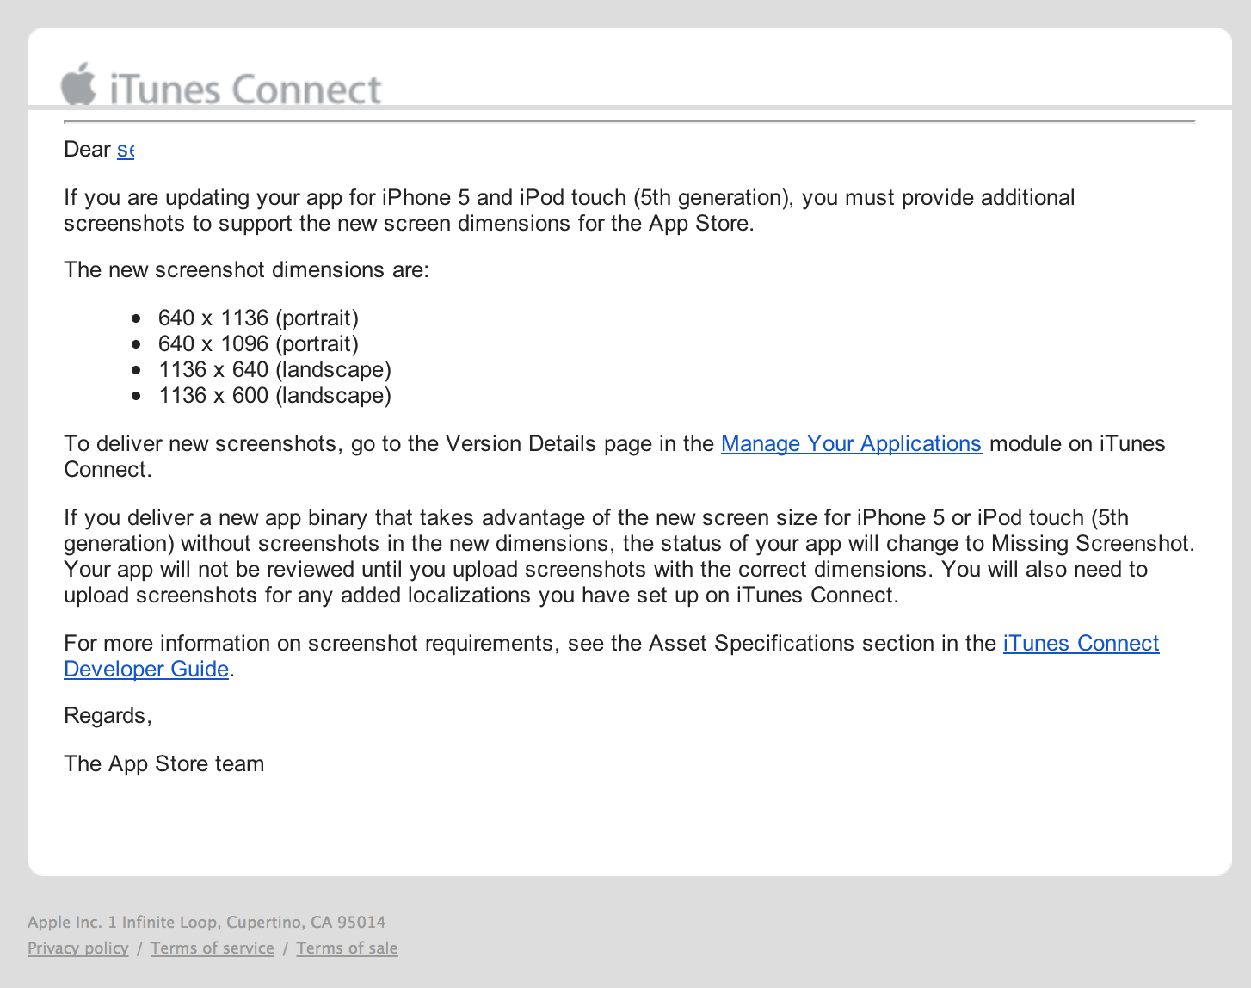Open the truncated recipient link after Dear
This screenshot has height=988, width=1251.
tap(126, 150)
